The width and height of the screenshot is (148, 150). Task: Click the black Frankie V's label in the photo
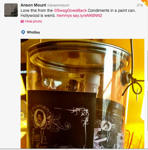(62, 119)
